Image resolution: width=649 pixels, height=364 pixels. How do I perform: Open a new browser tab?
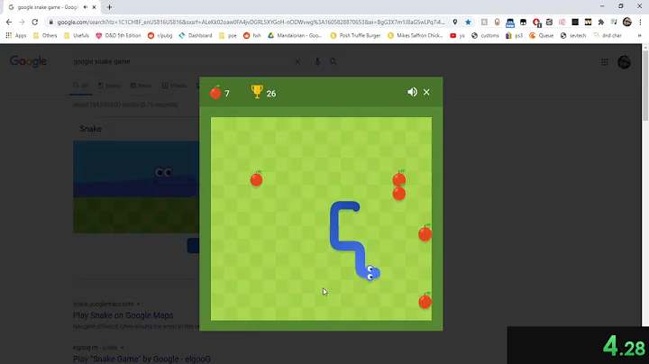(x=109, y=7)
